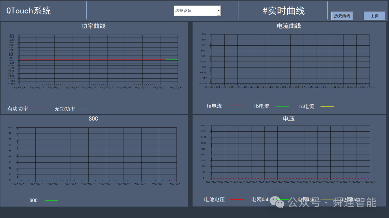Click the 电压 plot area
The width and height of the screenshot is (389, 218).
click(x=291, y=152)
